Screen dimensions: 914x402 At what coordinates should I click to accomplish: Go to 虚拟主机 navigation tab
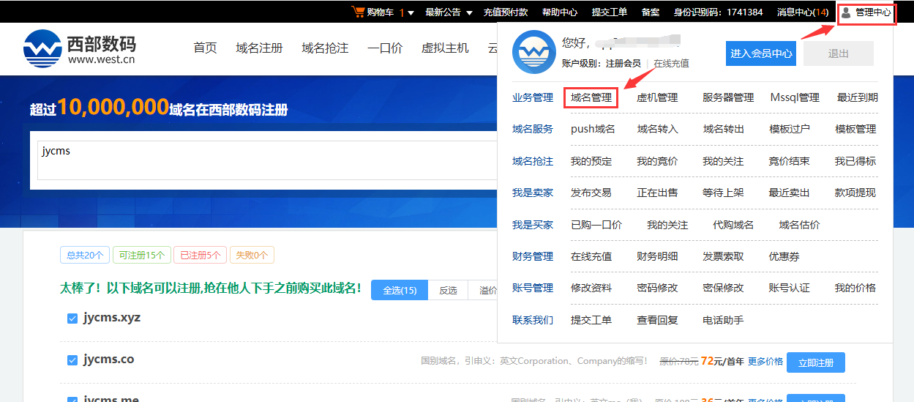[x=445, y=48]
